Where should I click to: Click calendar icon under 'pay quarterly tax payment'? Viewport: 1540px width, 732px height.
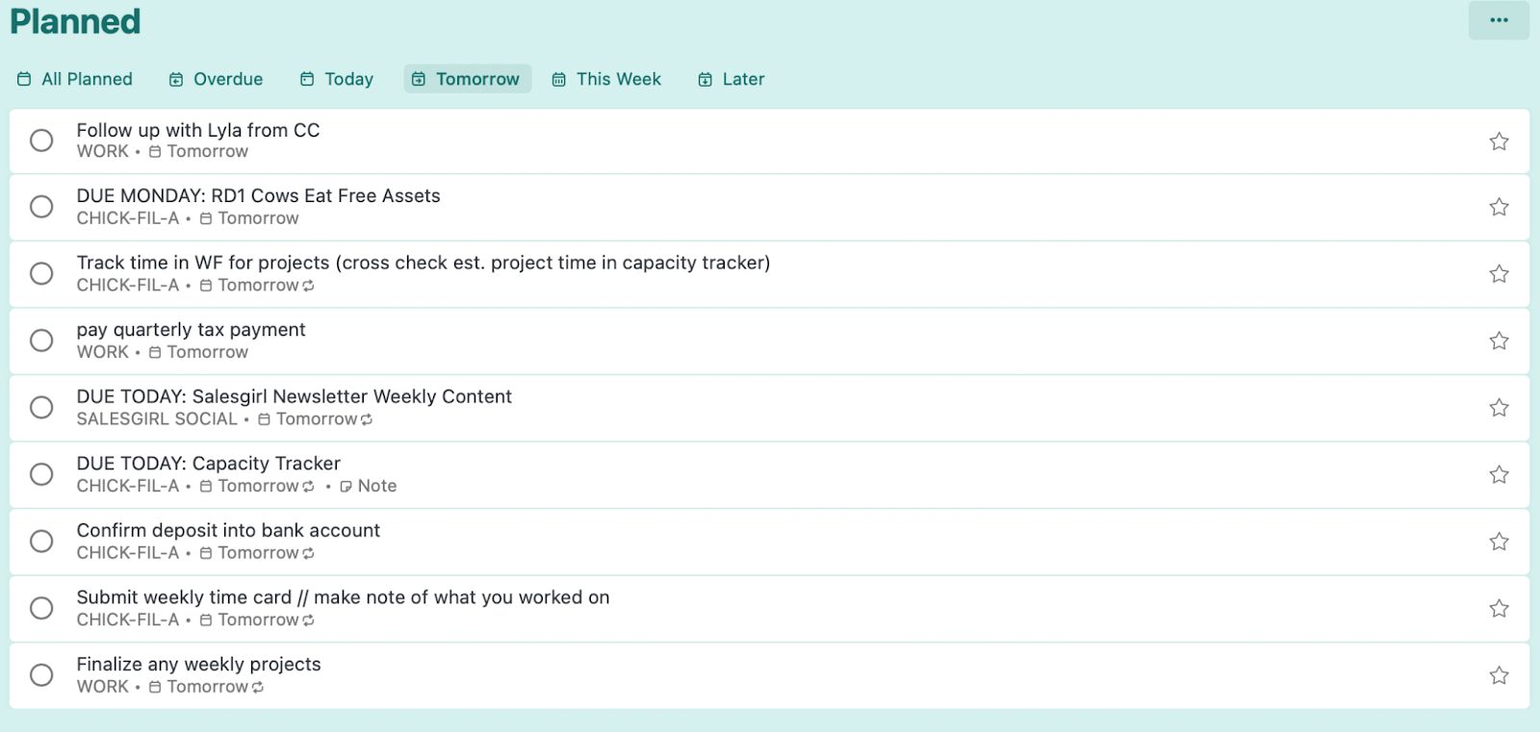[x=155, y=353]
